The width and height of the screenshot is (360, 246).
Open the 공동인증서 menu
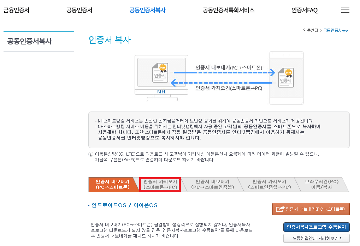point(79,10)
